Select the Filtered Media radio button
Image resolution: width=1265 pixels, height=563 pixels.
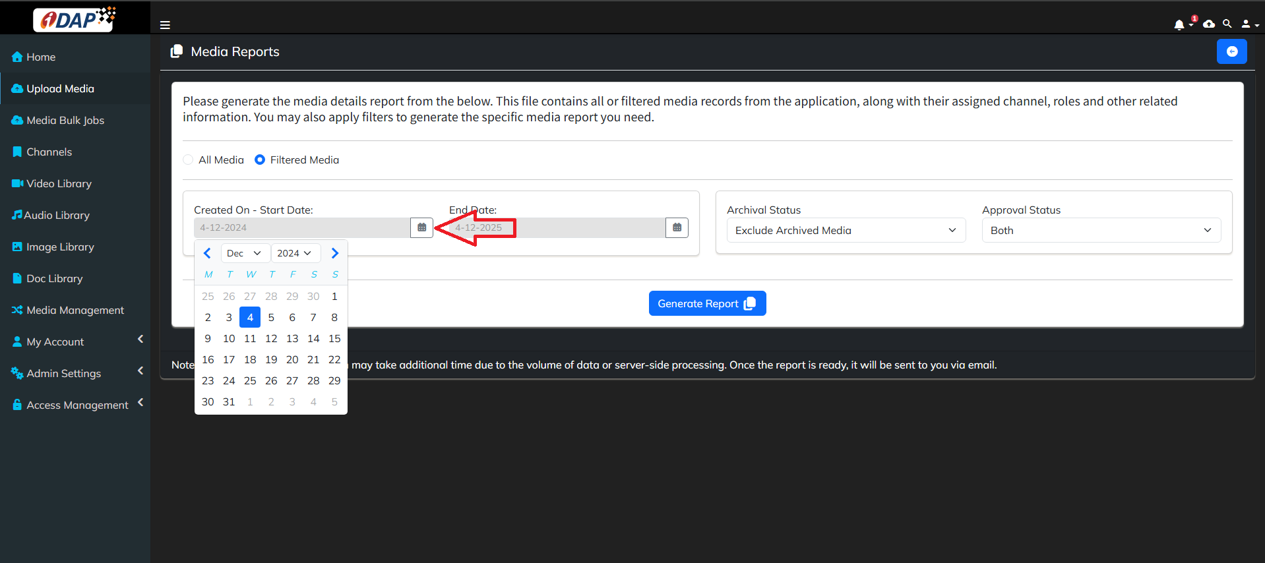click(x=260, y=160)
